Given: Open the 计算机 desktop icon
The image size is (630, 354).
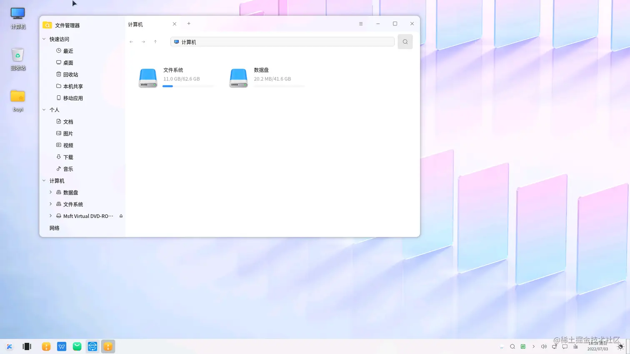Looking at the screenshot, I should 18,18.
